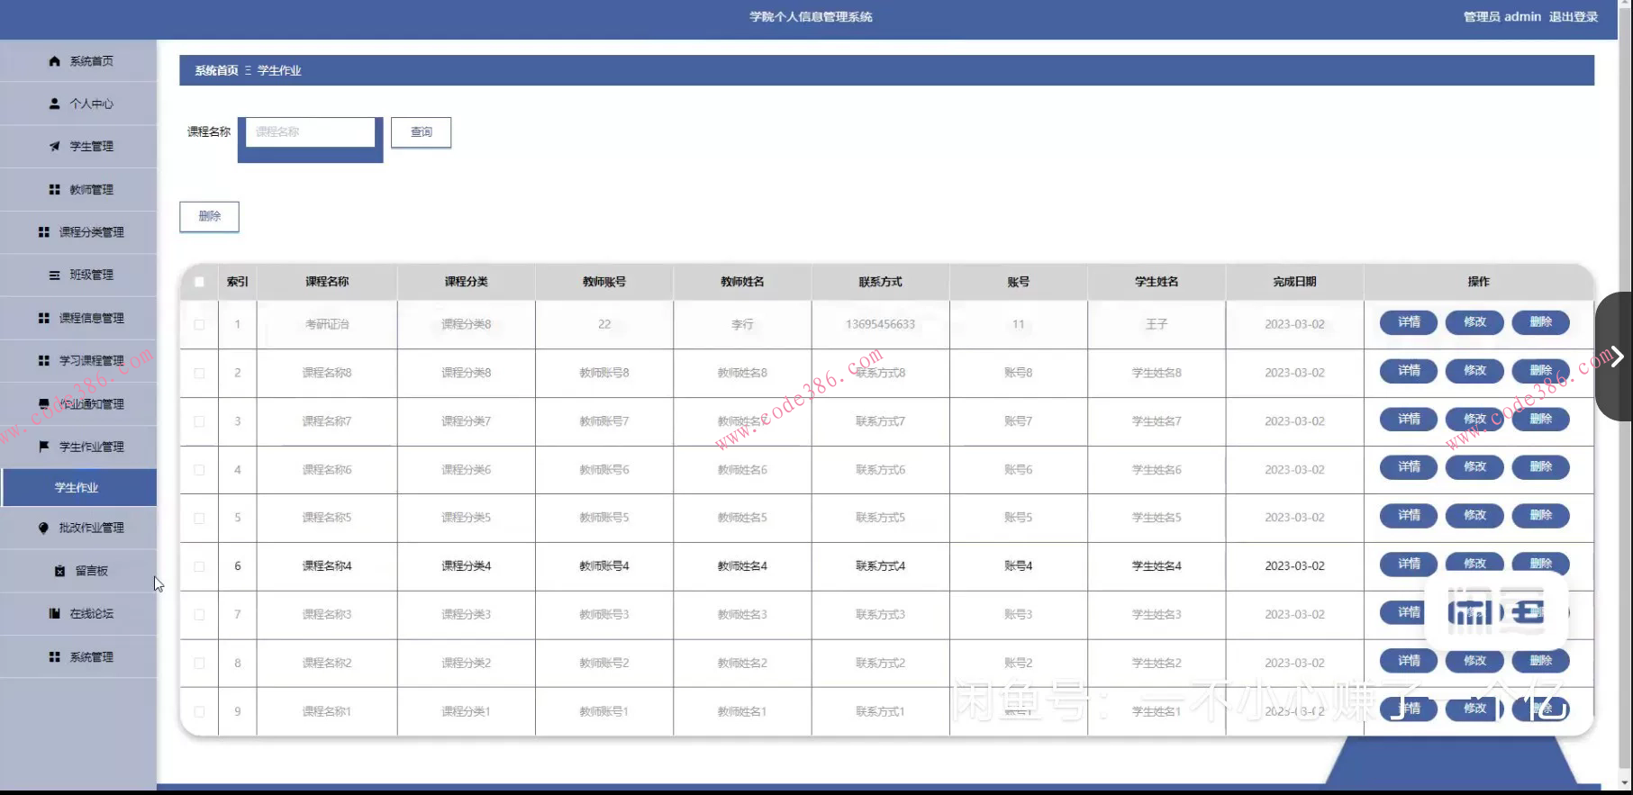
Task: Click the list icon beside 班级管理
Action: pos(54,275)
